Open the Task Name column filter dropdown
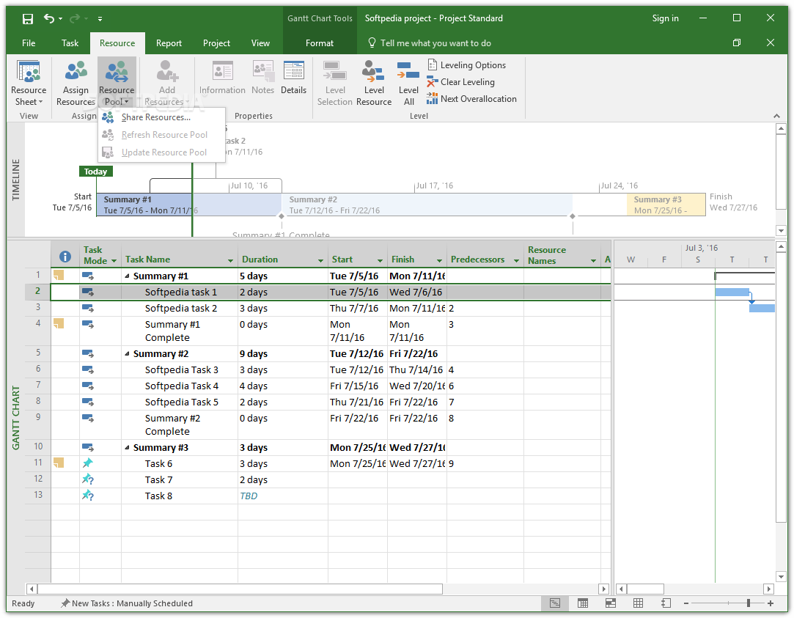 coord(230,261)
